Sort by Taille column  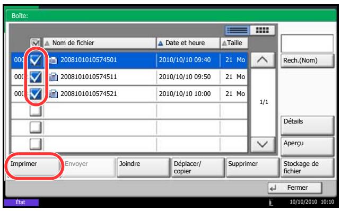coord(234,43)
